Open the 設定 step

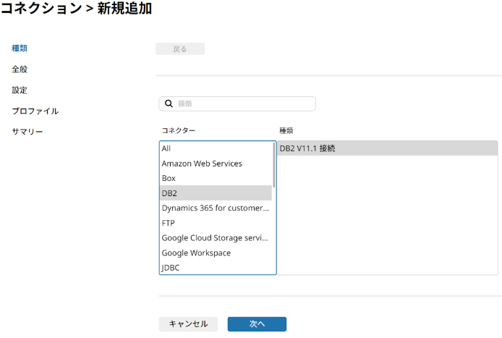point(20,90)
